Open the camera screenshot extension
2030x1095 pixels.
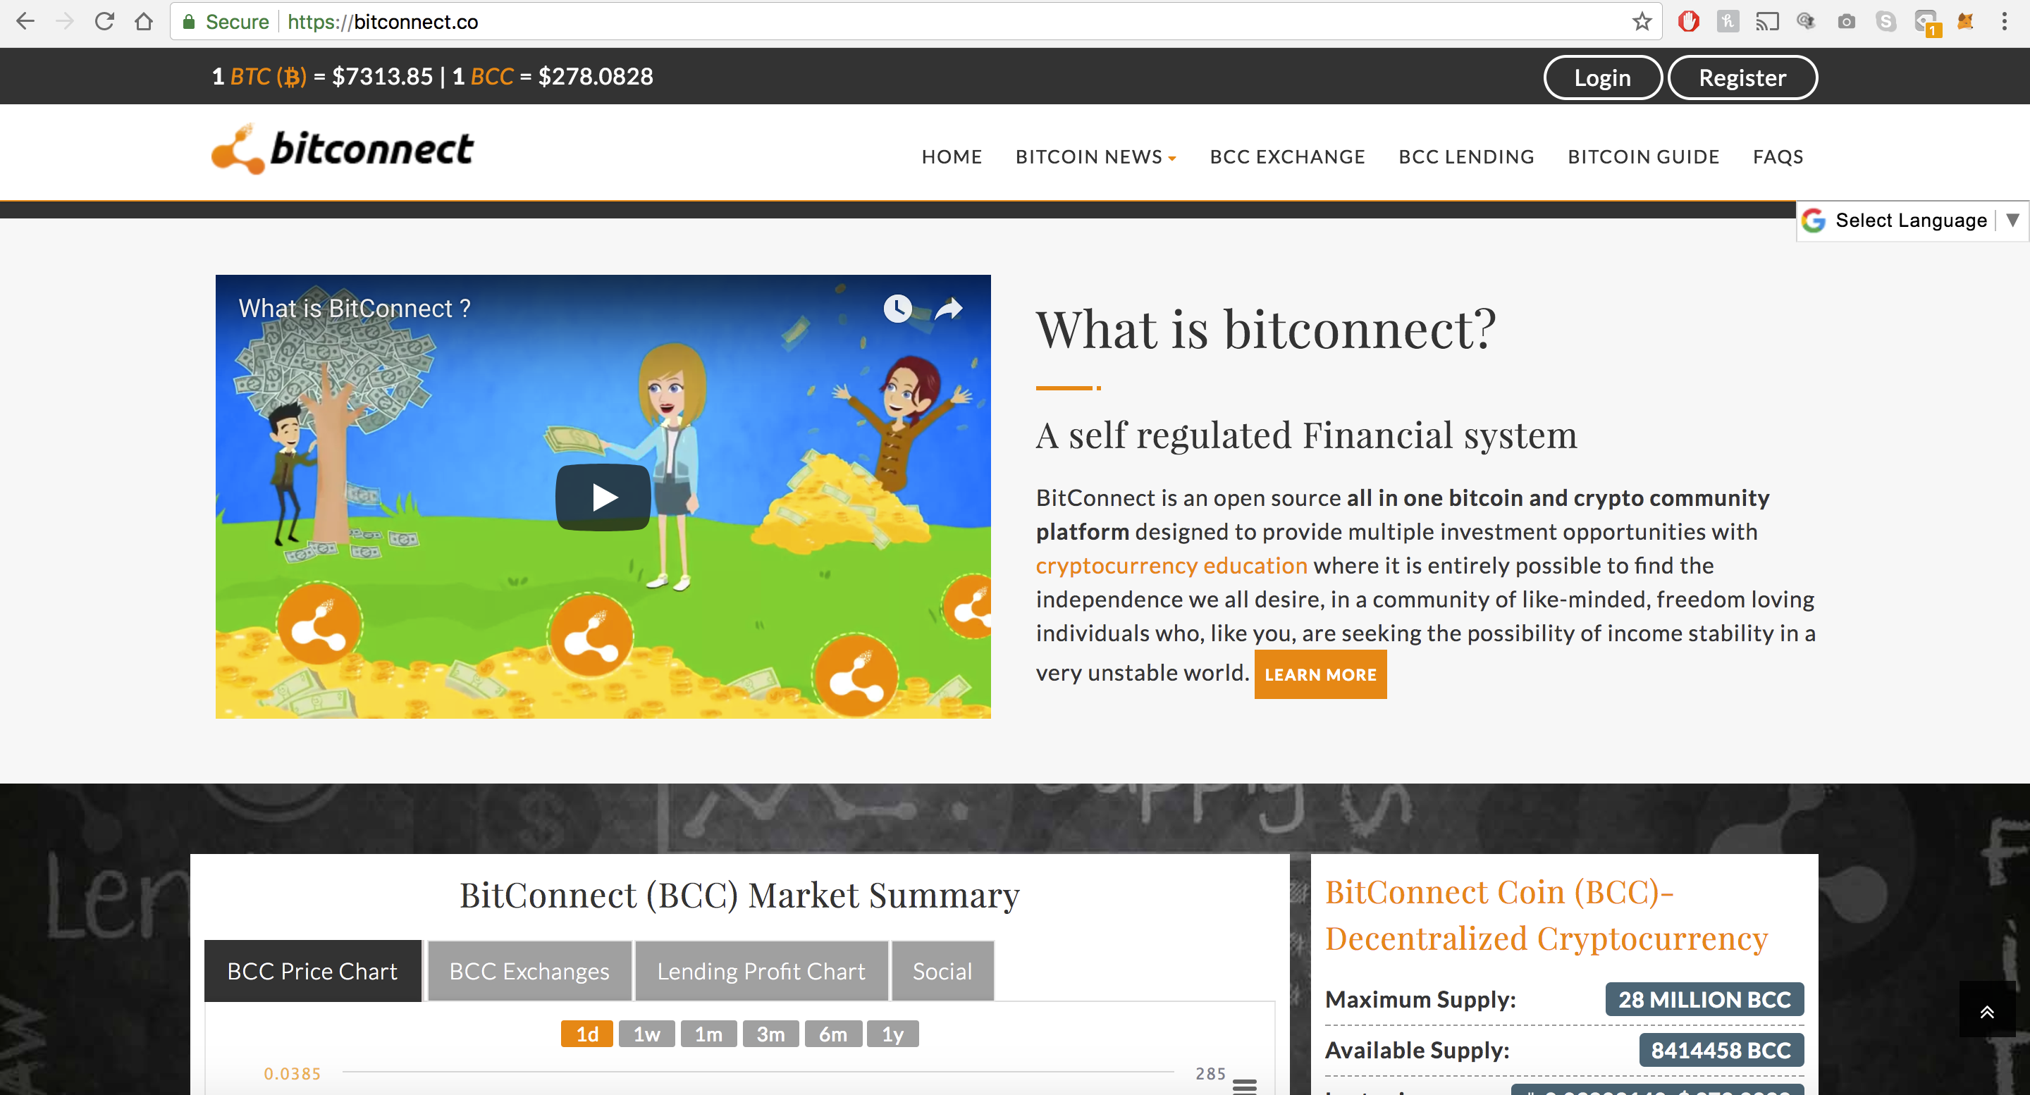pyautogui.click(x=1847, y=21)
